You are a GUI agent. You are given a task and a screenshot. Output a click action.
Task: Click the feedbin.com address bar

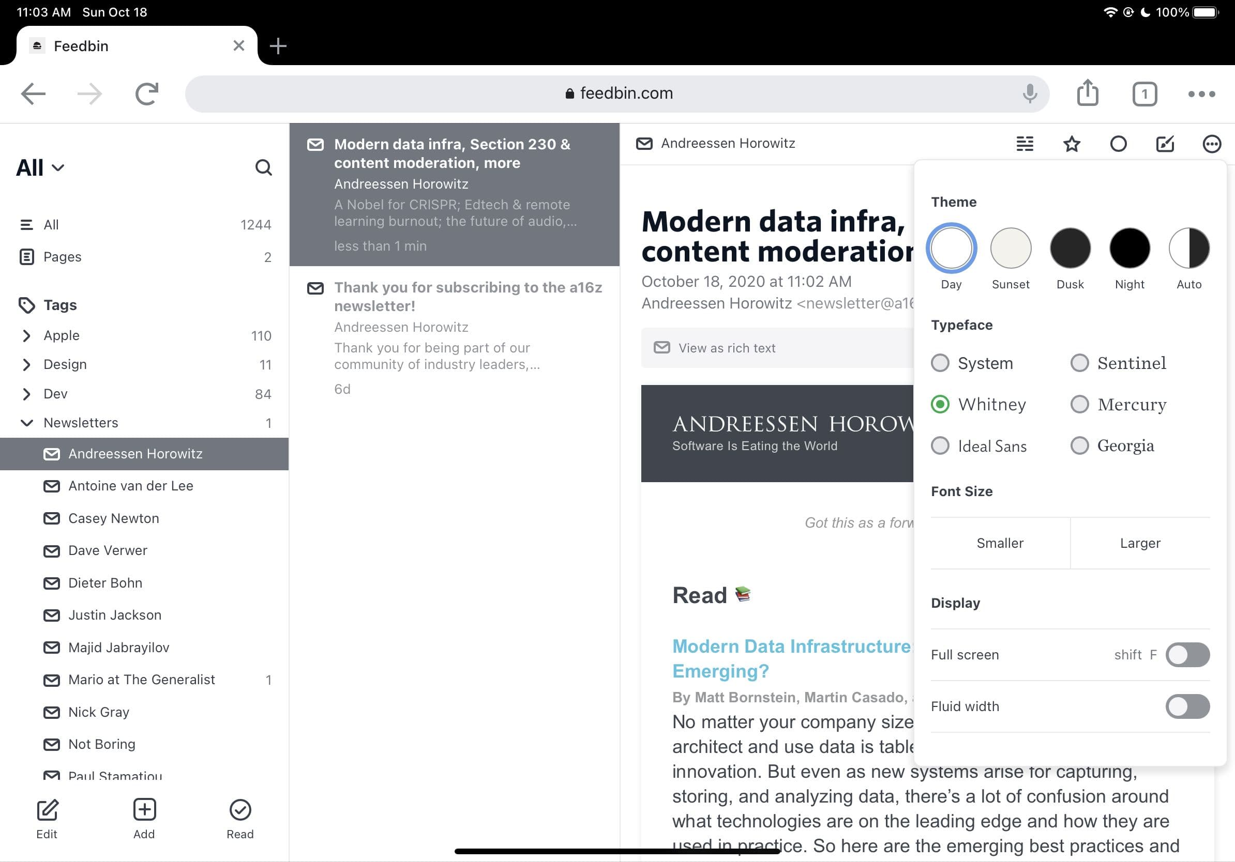pyautogui.click(x=617, y=94)
